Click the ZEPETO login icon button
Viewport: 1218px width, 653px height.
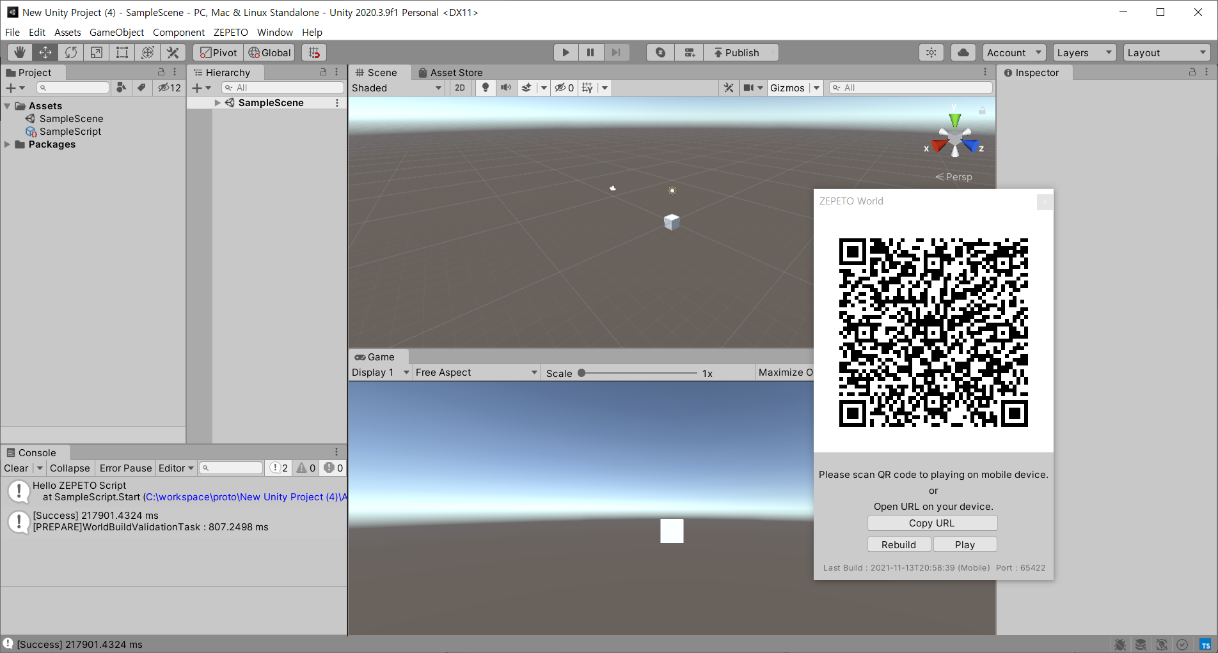coord(660,52)
